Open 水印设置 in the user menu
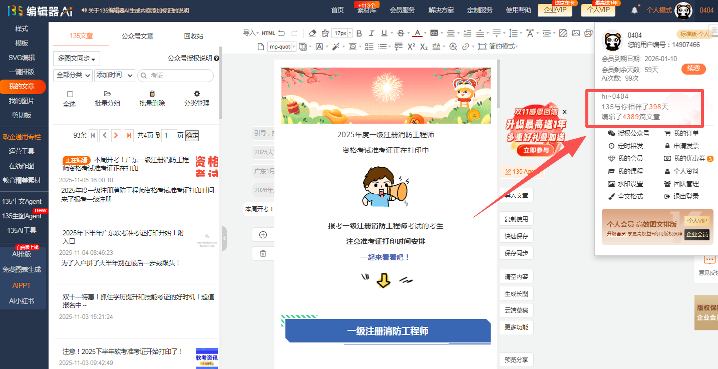 point(625,184)
